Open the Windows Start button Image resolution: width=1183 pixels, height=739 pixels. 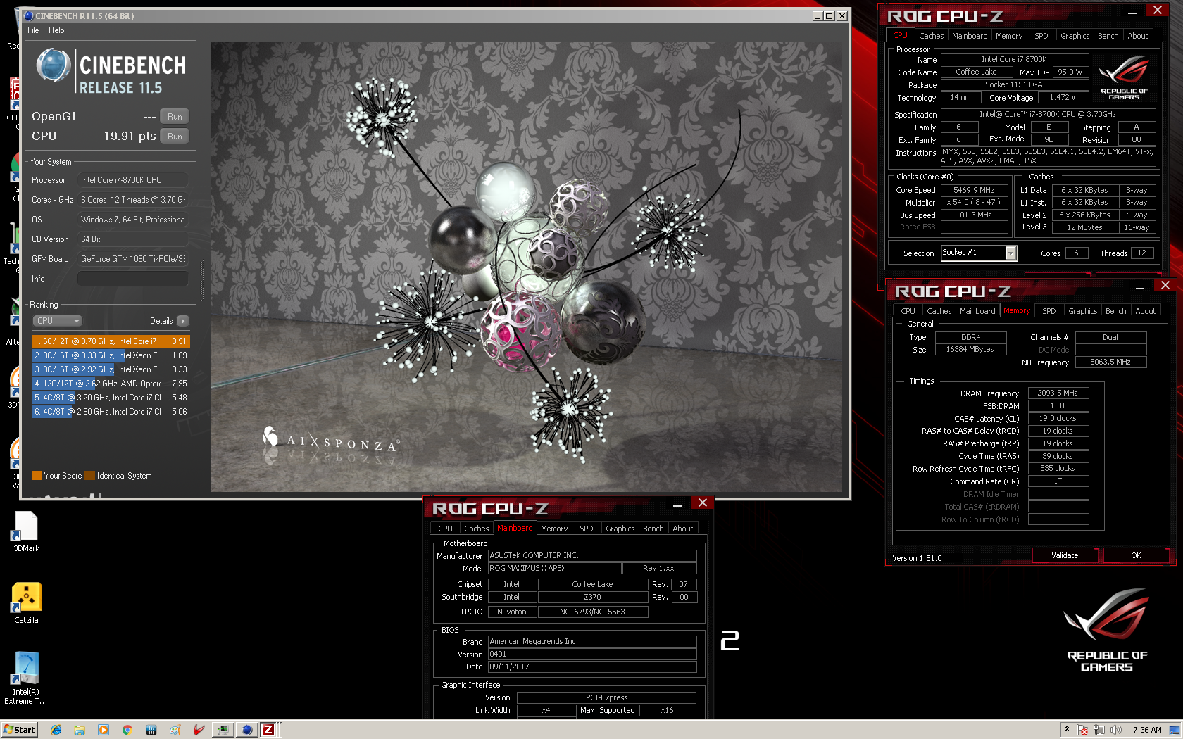[19, 730]
